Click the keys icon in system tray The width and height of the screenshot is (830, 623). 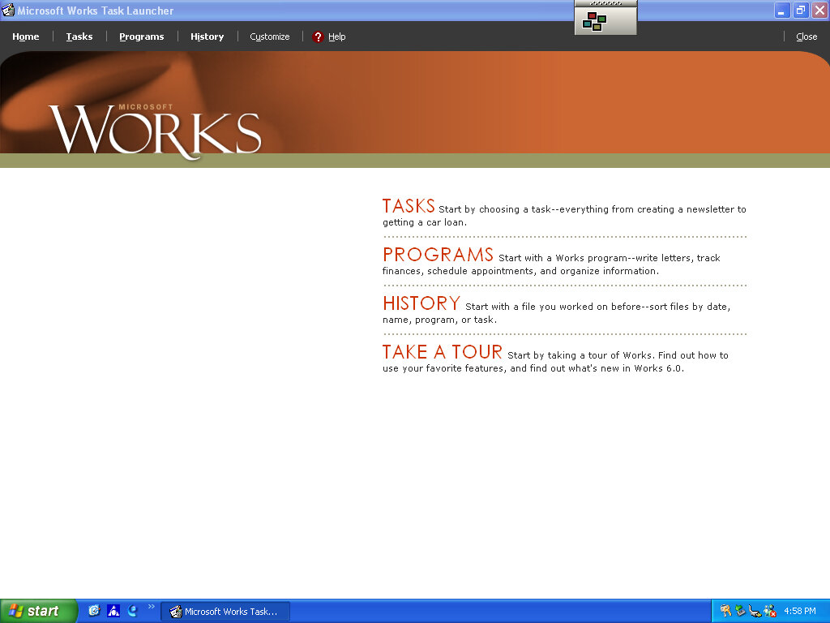point(725,611)
